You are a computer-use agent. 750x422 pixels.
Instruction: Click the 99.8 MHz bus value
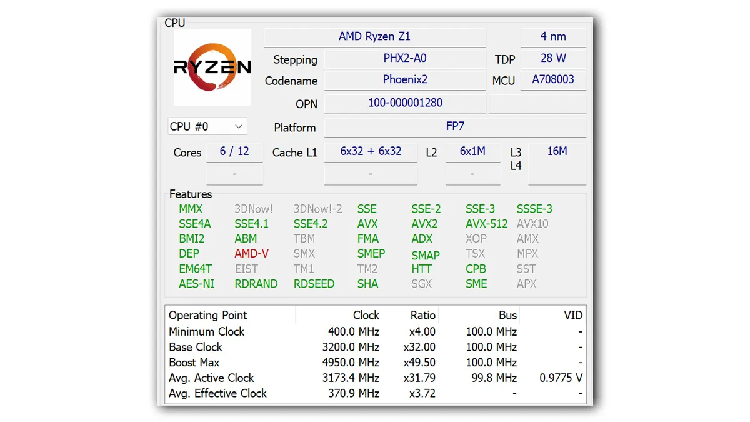[x=494, y=378]
